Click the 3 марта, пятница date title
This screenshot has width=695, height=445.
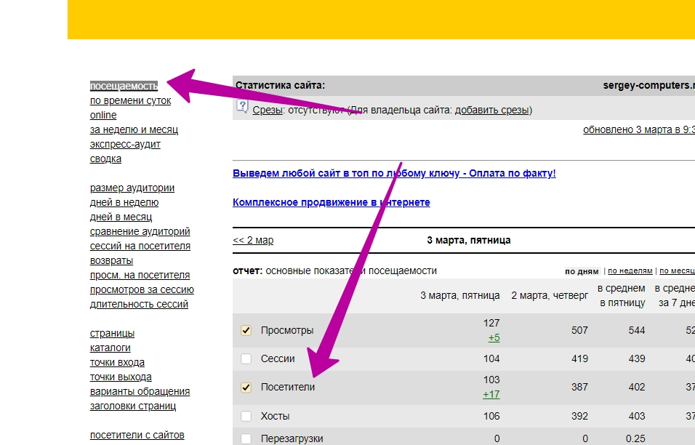coord(469,240)
